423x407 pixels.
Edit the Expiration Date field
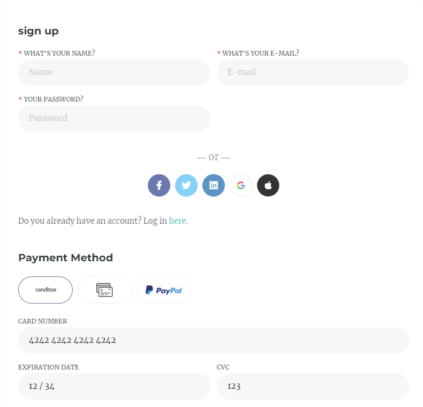pos(114,386)
